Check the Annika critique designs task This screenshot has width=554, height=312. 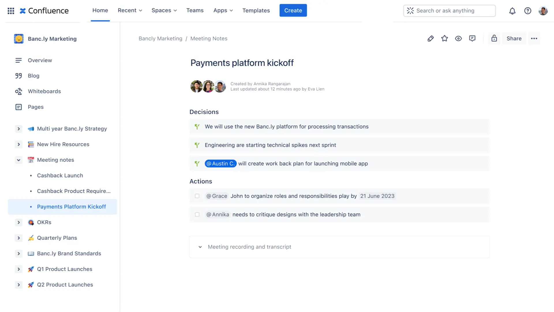coord(197,214)
